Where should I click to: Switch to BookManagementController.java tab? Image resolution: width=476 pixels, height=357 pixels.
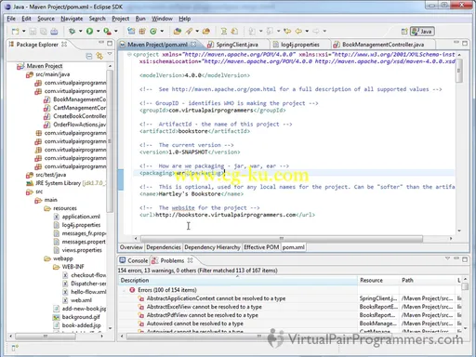pos(383,45)
